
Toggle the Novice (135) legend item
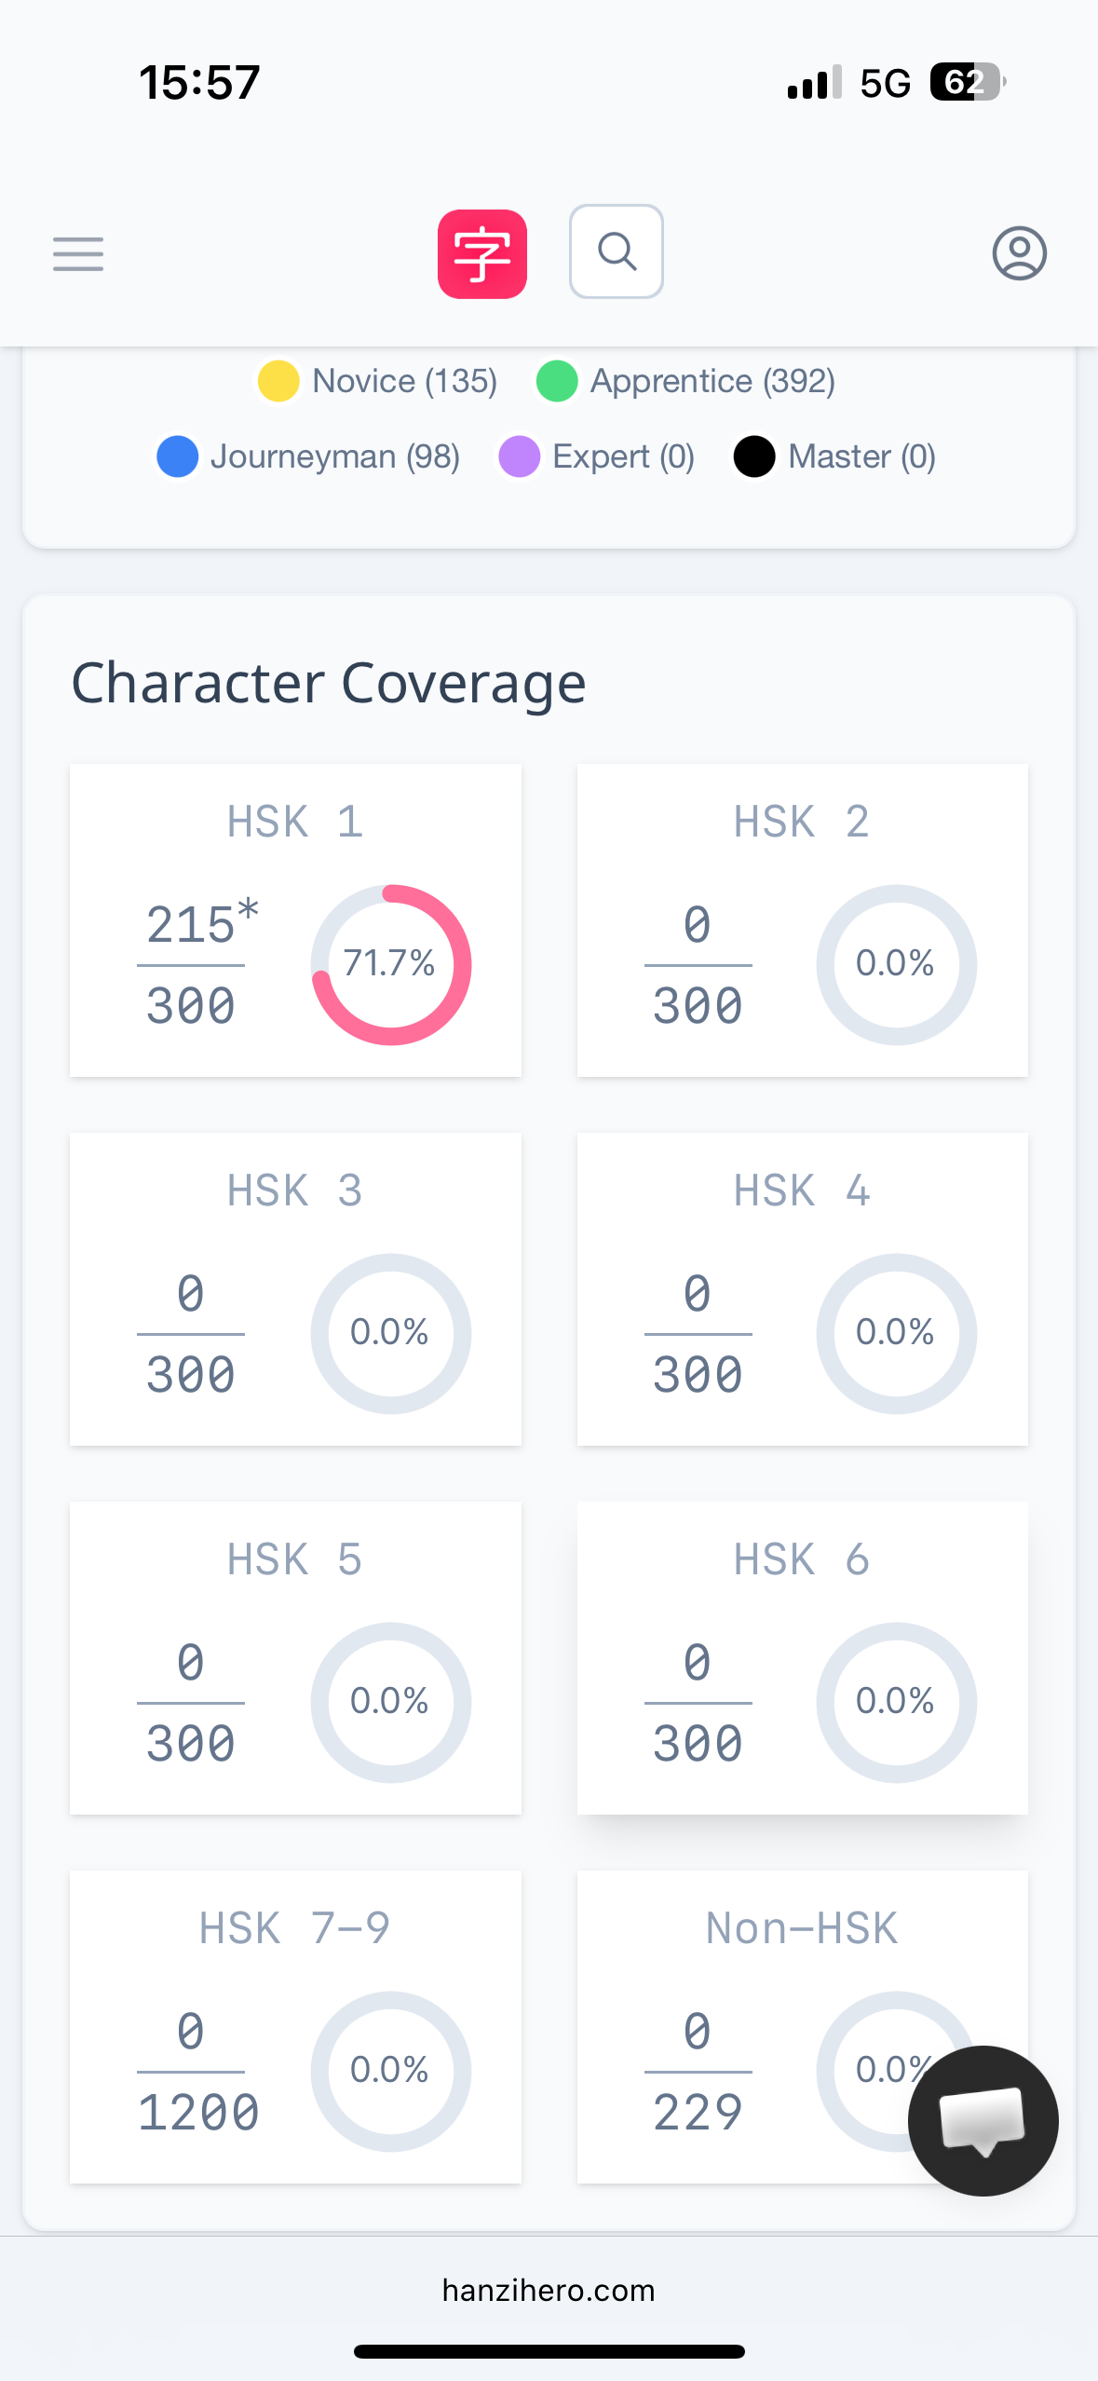tap(378, 381)
